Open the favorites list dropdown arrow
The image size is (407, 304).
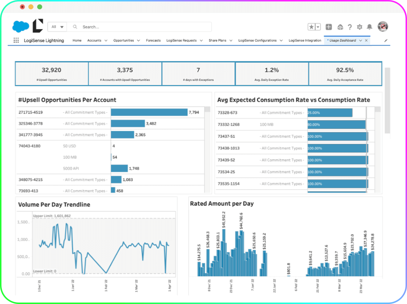(318, 27)
